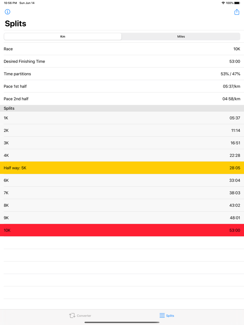Open the app info screen
This screenshot has height=325, width=244.
click(x=7, y=12)
